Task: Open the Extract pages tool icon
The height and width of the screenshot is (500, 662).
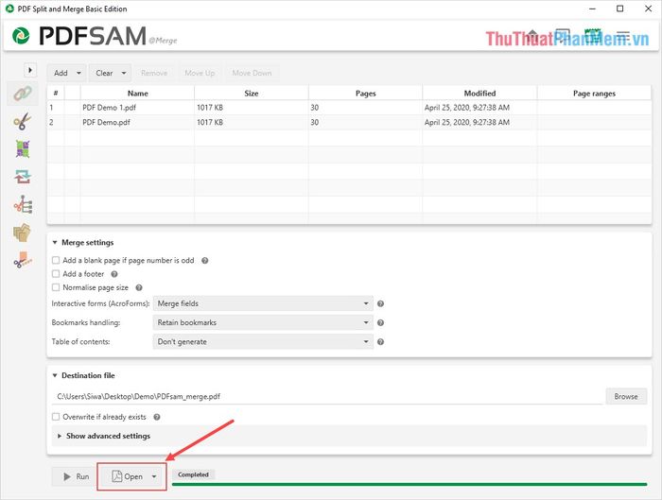Action: point(21,233)
